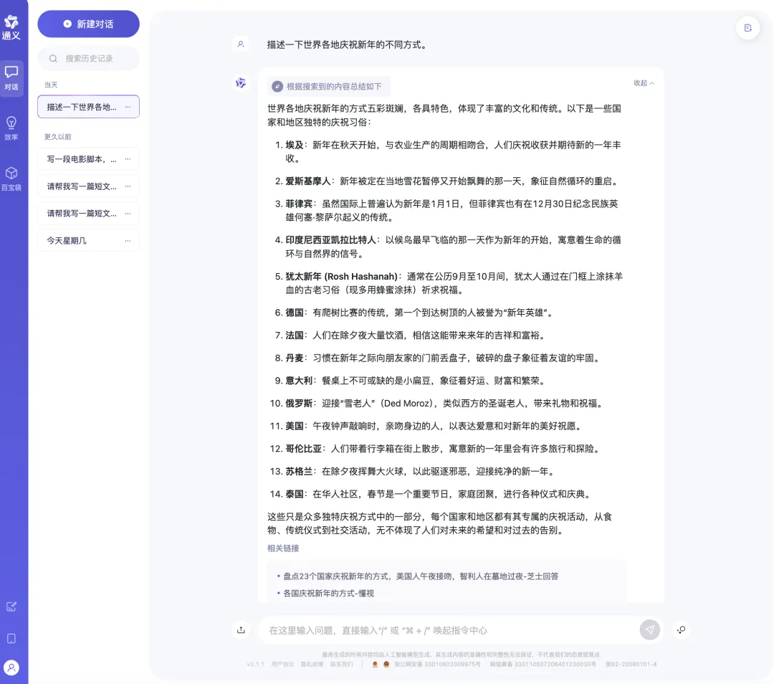Screen dimensions: 774x684
Task: Open the 效率 efficiency section
Action: point(11,128)
